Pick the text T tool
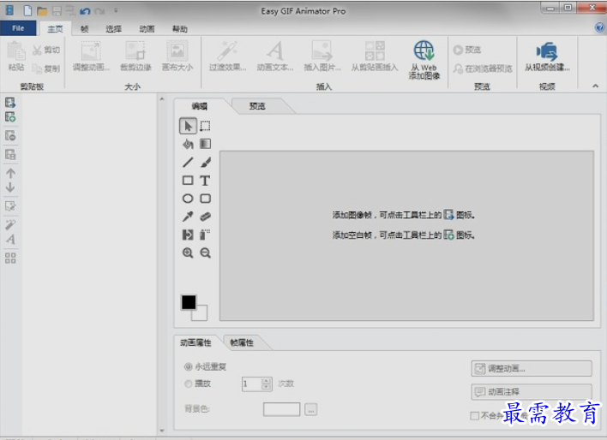The width and height of the screenshot is (607, 440). (205, 181)
